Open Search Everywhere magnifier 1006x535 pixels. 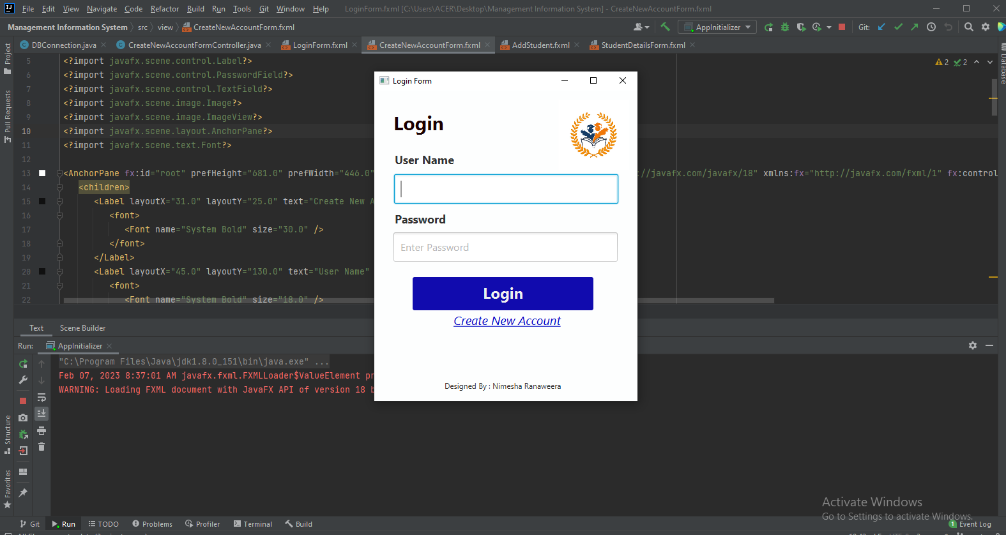(969, 27)
